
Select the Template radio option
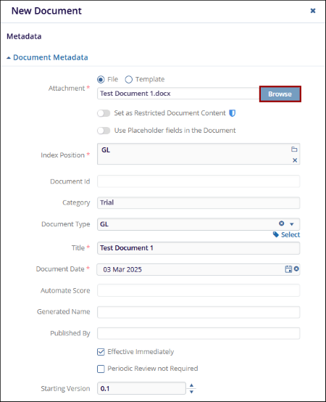129,80
